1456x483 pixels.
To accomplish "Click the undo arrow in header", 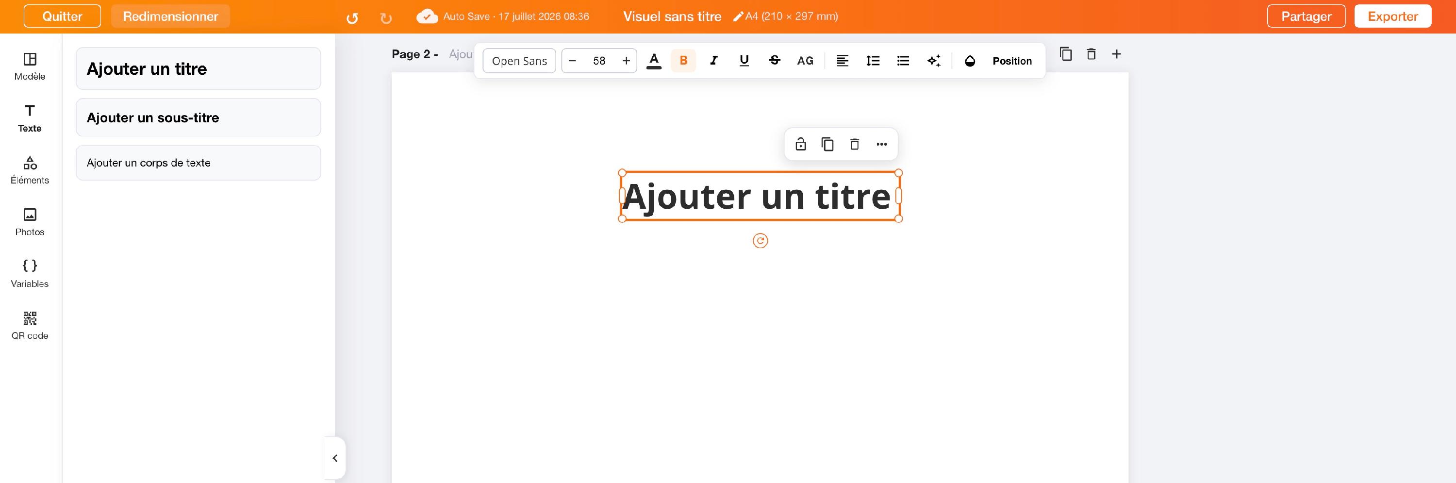I will click(x=352, y=18).
